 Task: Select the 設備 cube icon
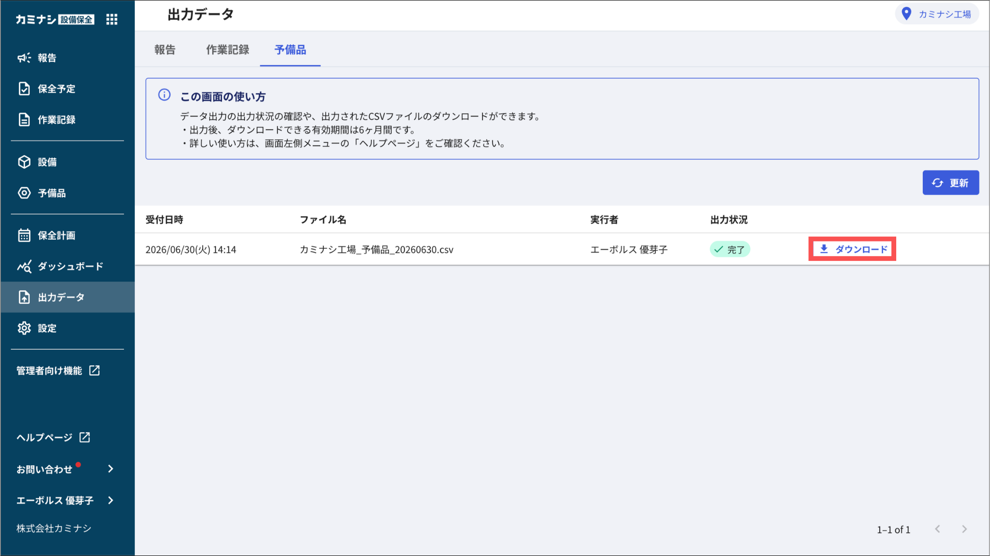pyautogui.click(x=24, y=162)
